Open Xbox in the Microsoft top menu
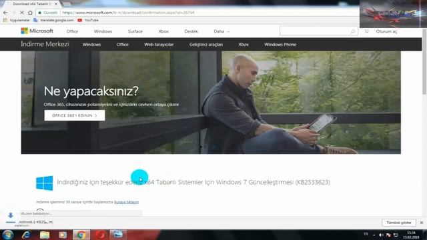The height and width of the screenshot is (240, 427). coord(163,31)
